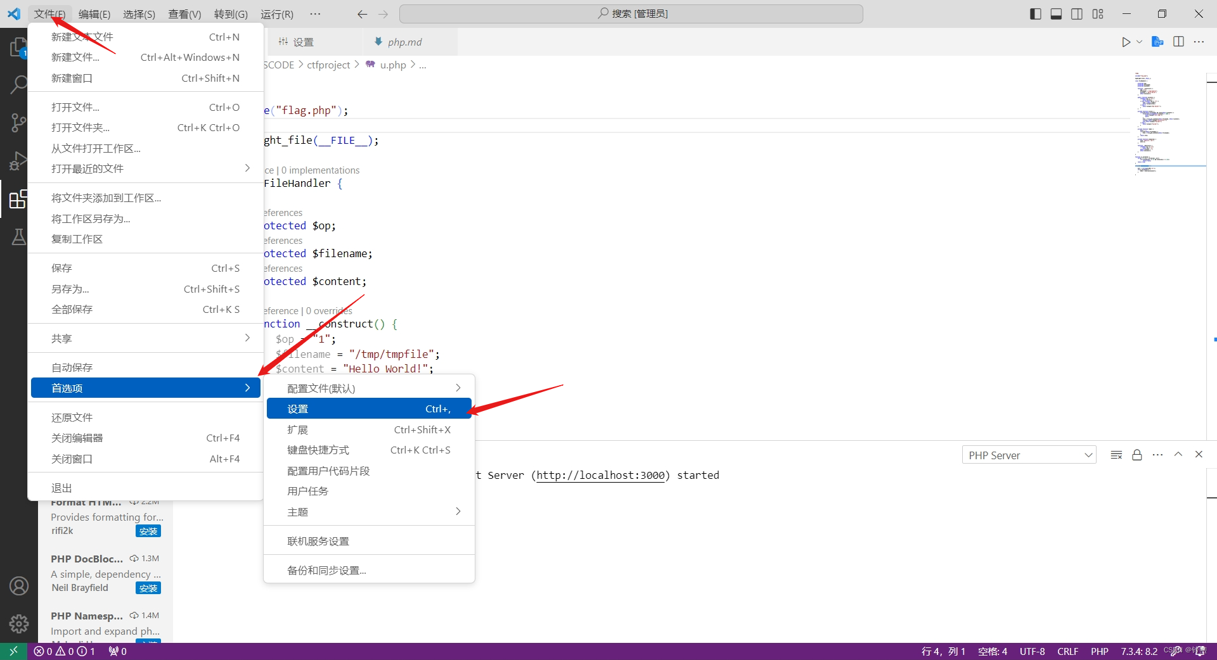Click the remote window indicator in status bar
1217x660 pixels.
tap(13, 651)
